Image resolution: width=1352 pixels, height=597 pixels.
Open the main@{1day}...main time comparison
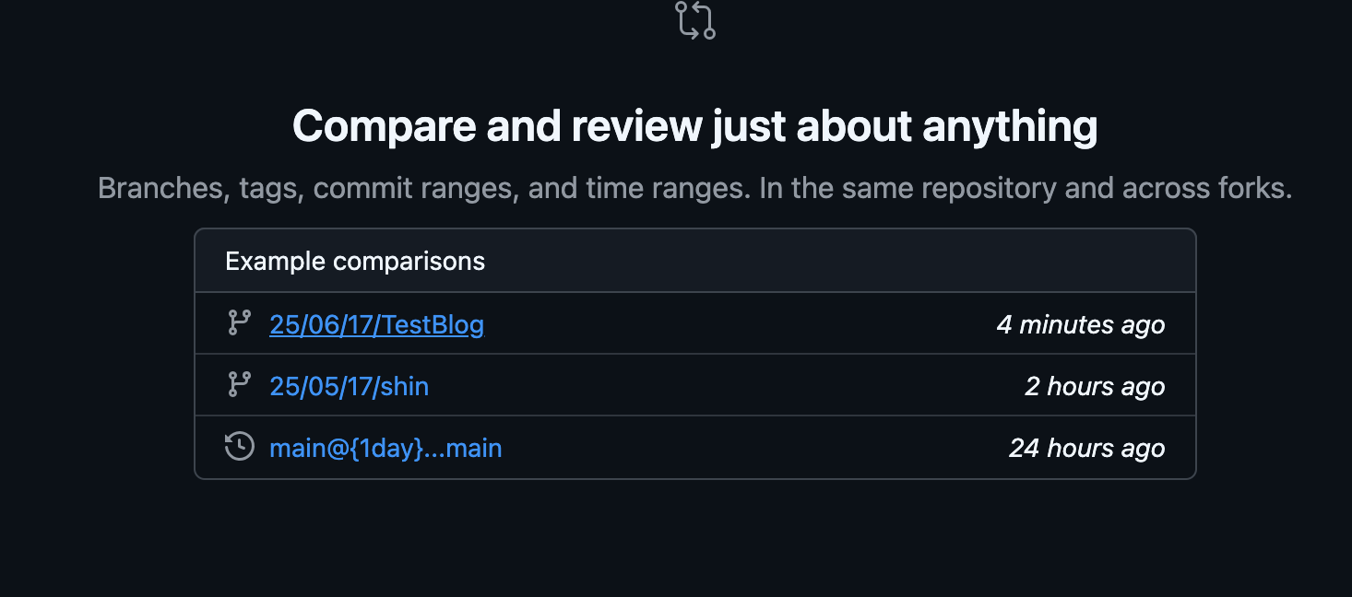click(385, 449)
